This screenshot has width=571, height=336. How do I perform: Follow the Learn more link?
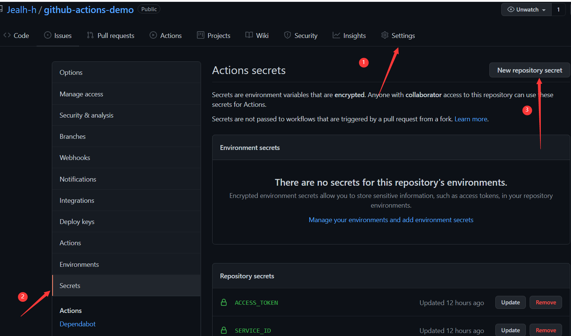tap(471, 119)
